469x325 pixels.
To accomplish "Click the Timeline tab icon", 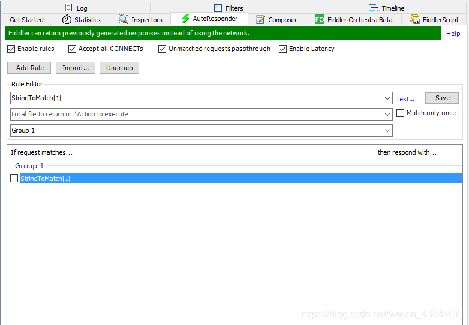I will 373,8.
